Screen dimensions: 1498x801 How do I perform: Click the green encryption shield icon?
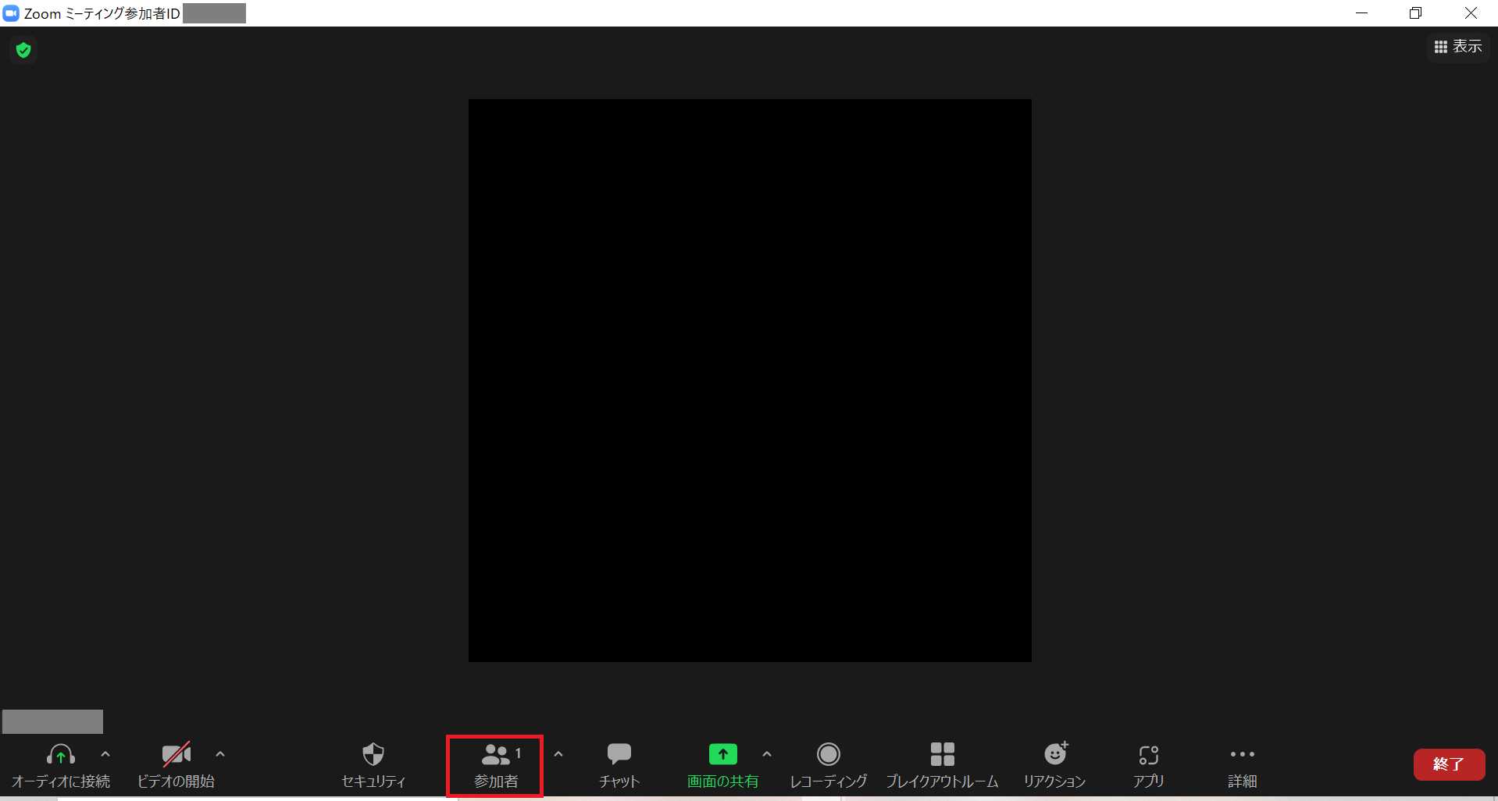click(x=23, y=51)
